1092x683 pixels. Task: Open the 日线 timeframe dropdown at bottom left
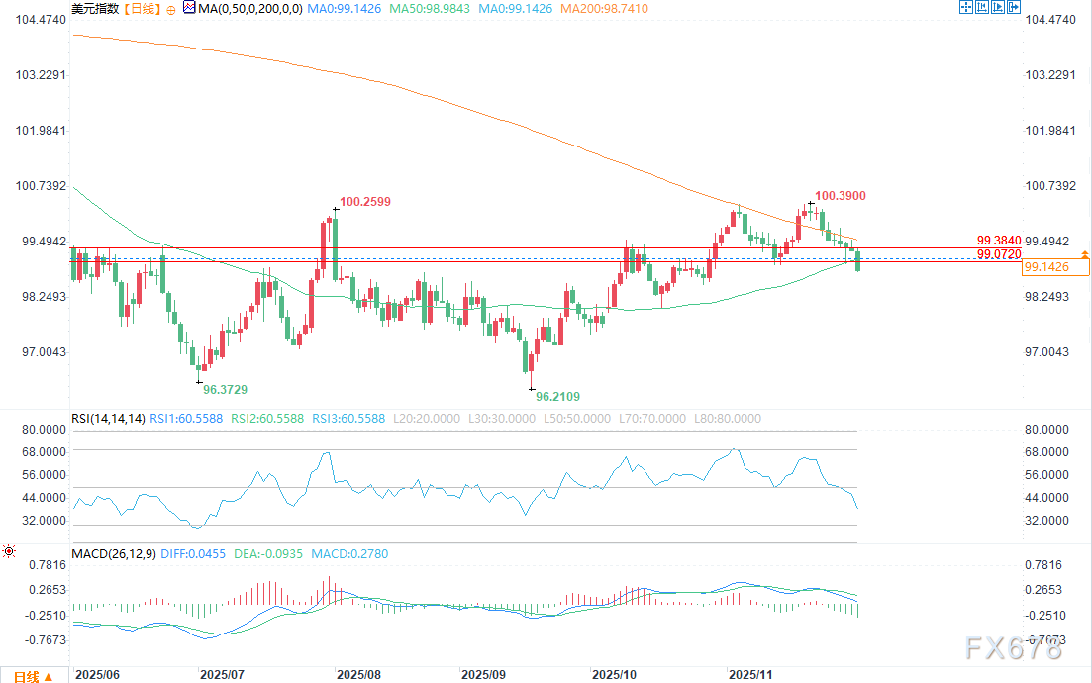tap(30, 676)
